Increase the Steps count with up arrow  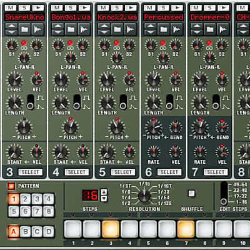pyautogui.click(x=104, y=192)
